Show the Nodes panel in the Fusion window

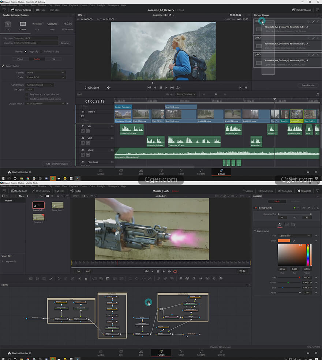76,191
